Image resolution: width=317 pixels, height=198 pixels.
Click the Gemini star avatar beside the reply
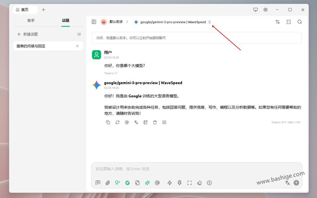coord(97,85)
